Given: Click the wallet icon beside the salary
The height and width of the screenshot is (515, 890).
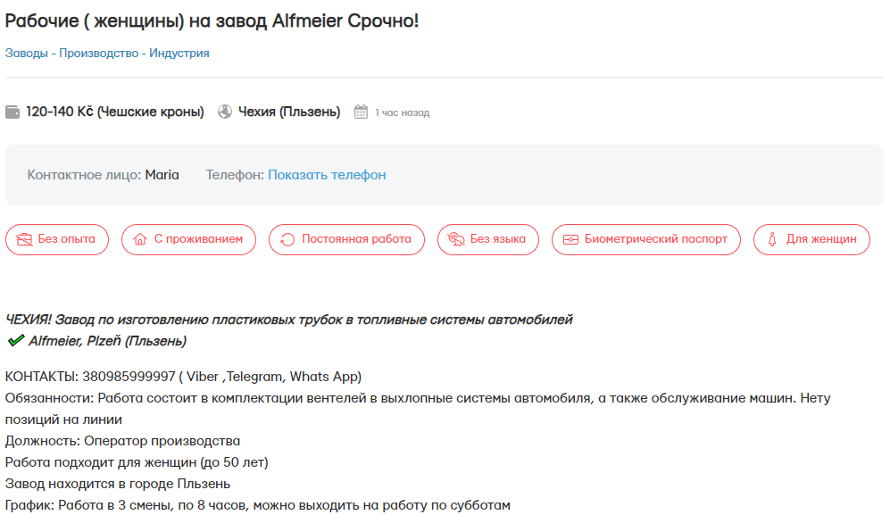Looking at the screenshot, I should tap(12, 112).
